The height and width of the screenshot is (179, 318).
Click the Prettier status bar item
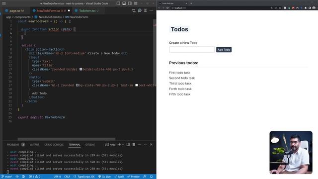[x=134, y=177]
